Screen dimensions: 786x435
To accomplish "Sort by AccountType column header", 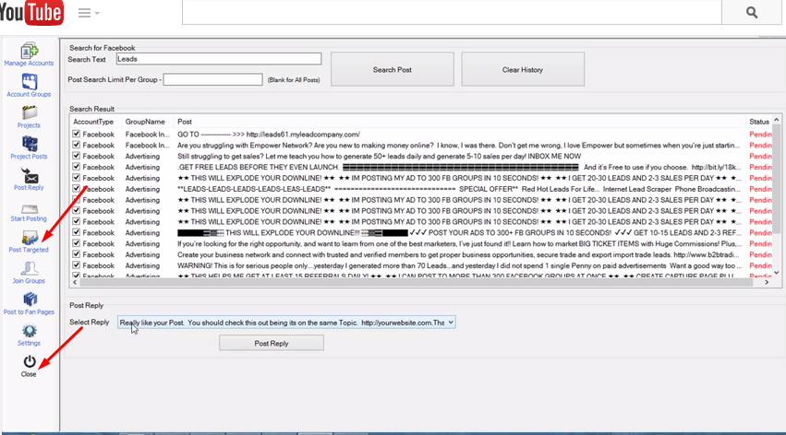I will point(93,122).
